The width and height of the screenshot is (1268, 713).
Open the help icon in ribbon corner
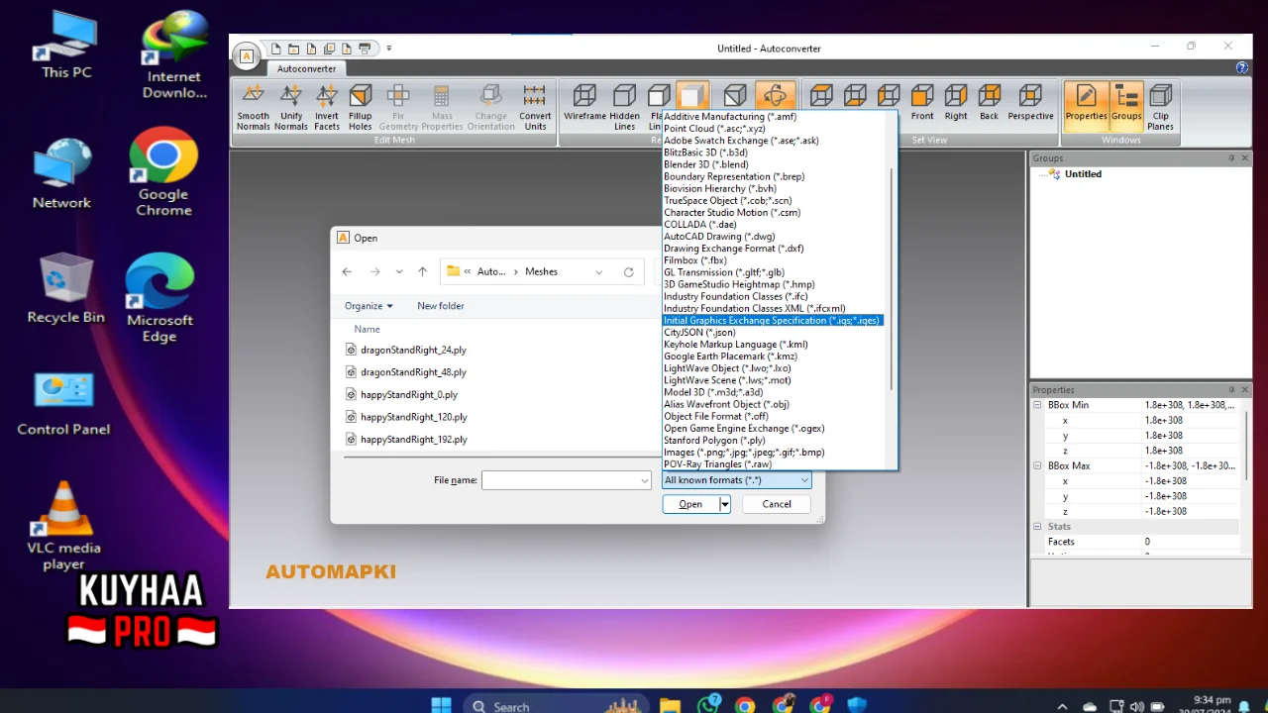pos(1242,68)
